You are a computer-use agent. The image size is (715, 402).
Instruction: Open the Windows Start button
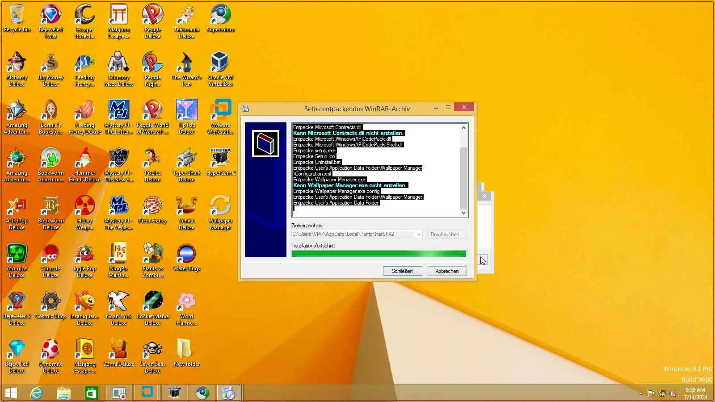click(11, 393)
